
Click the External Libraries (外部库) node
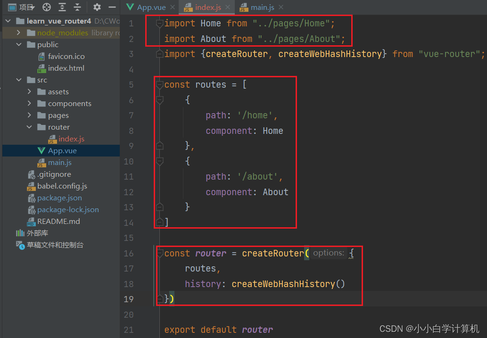[x=37, y=233]
